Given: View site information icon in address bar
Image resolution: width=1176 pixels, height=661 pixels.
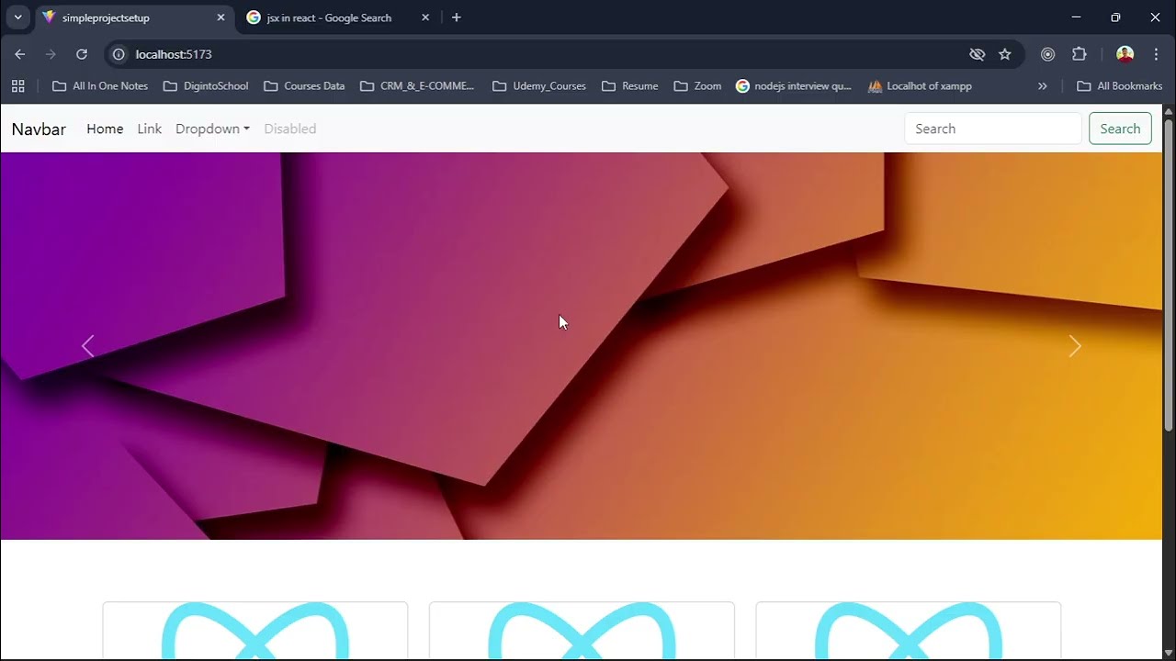Looking at the screenshot, I should 119,54.
